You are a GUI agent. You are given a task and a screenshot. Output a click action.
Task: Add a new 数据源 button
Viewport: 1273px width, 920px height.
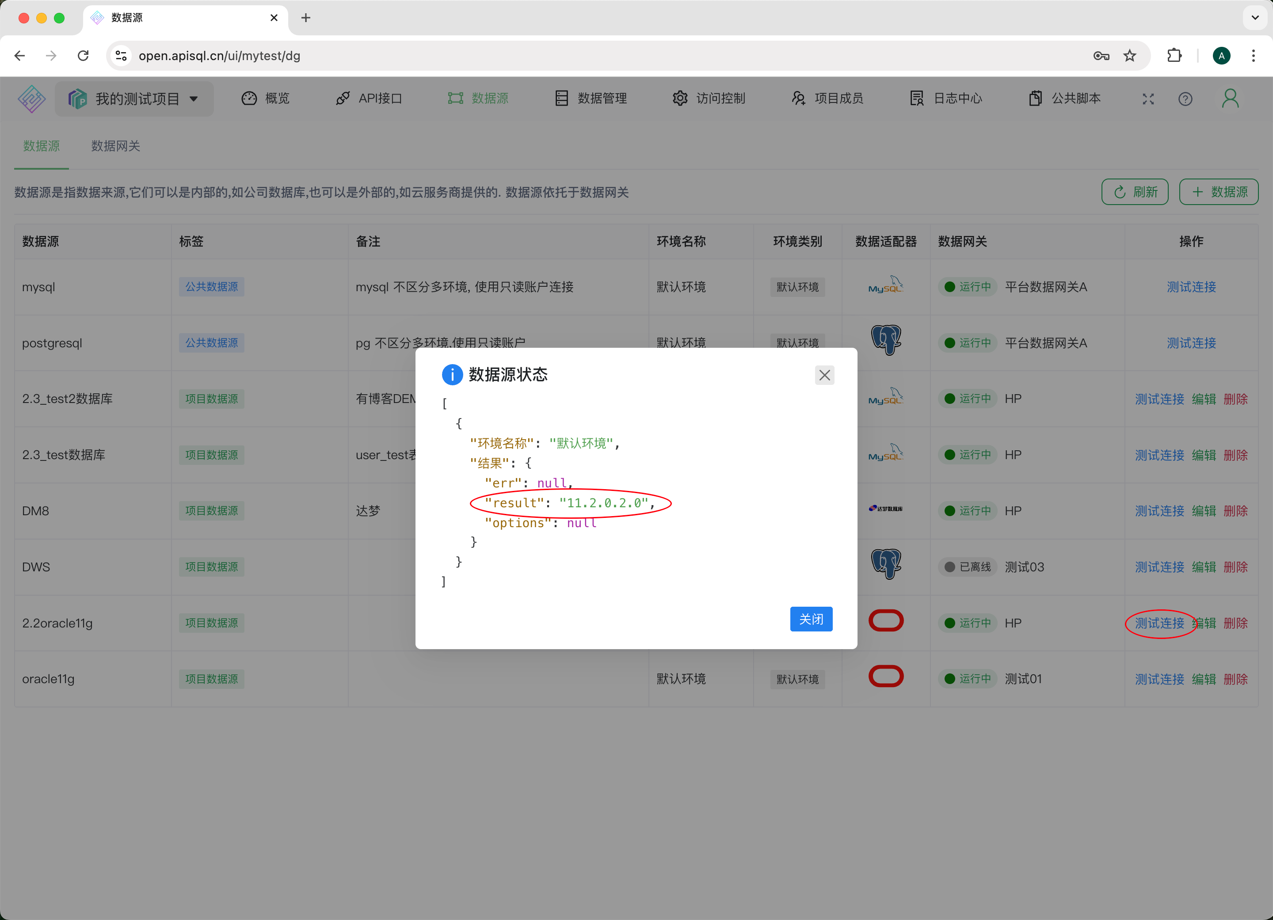(x=1218, y=192)
